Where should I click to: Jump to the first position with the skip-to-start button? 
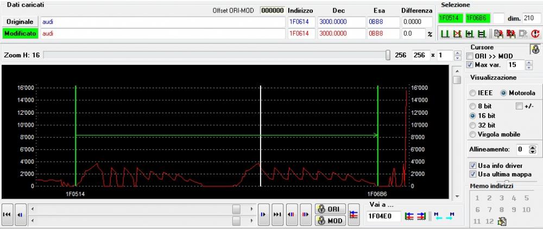[7, 214]
